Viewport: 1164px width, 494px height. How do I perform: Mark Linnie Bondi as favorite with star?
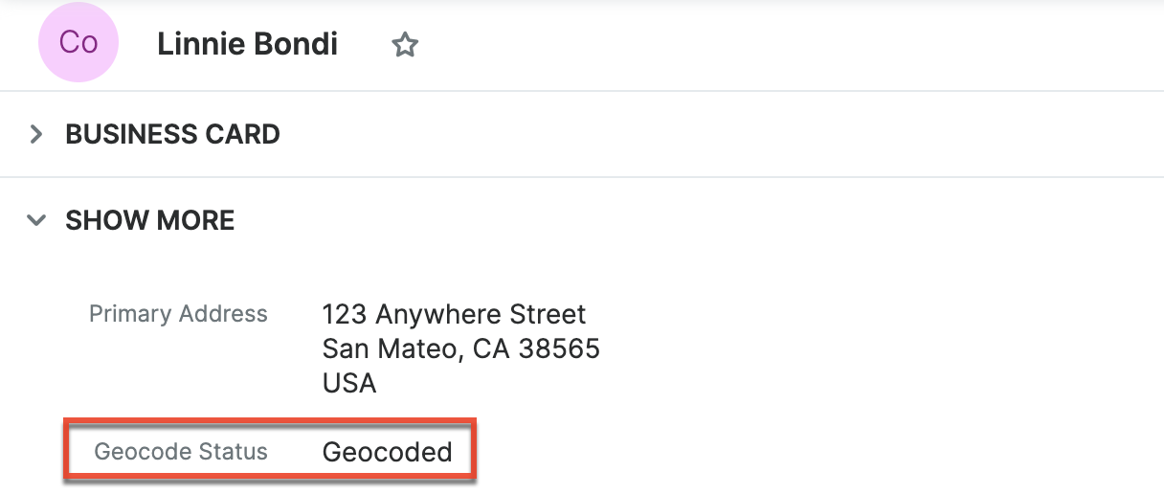[x=405, y=45]
